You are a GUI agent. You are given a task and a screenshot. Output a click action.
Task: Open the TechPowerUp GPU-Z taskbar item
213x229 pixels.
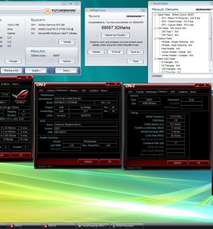coord(94,226)
